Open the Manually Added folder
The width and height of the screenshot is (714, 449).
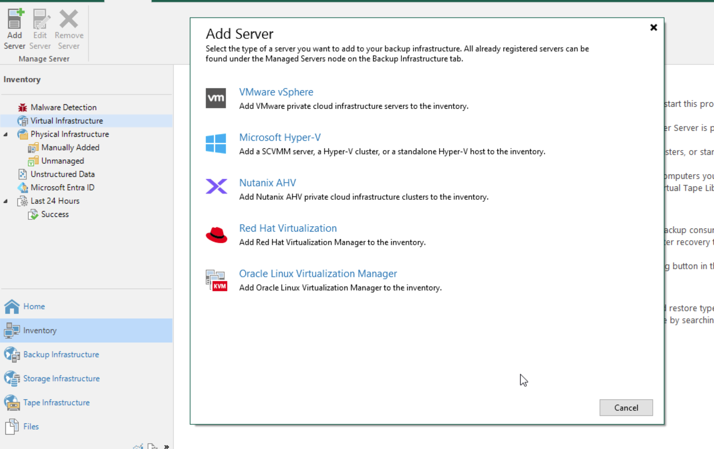point(70,148)
